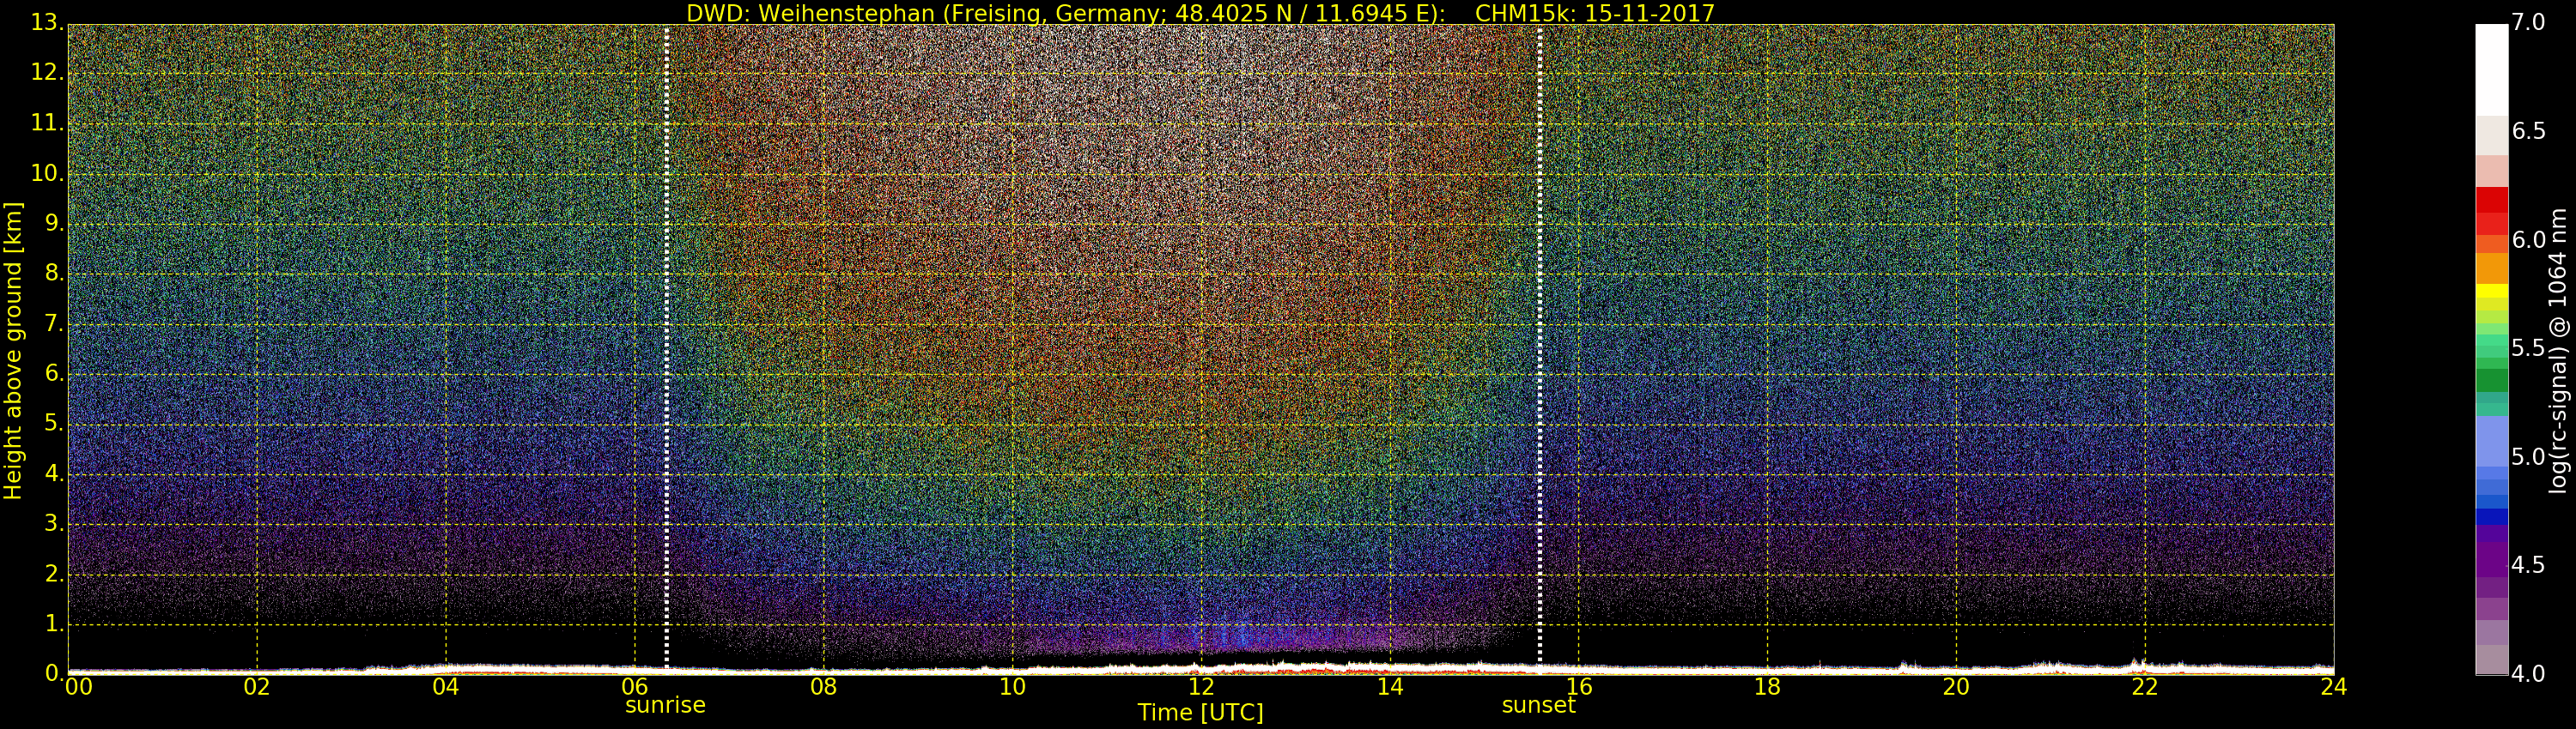Click the 'sunset' label below the axis
The image size is (2576, 729).
(1538, 705)
